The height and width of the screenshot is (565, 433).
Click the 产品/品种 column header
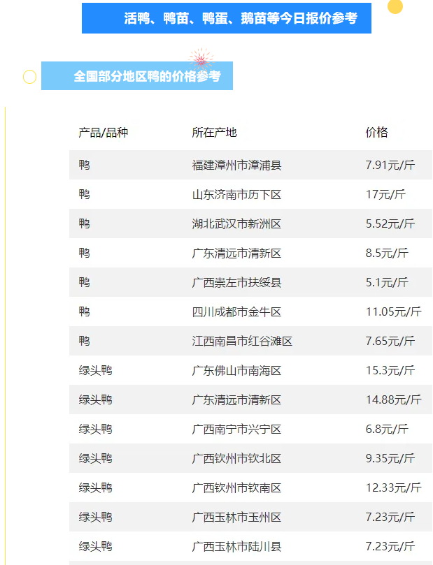point(104,133)
